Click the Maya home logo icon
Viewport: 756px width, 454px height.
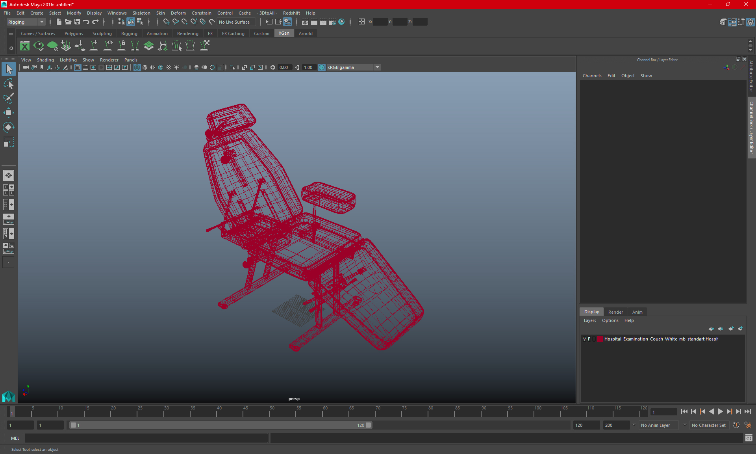point(8,396)
